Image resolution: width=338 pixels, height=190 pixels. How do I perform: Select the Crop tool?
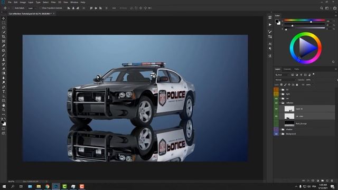[x=4, y=36]
